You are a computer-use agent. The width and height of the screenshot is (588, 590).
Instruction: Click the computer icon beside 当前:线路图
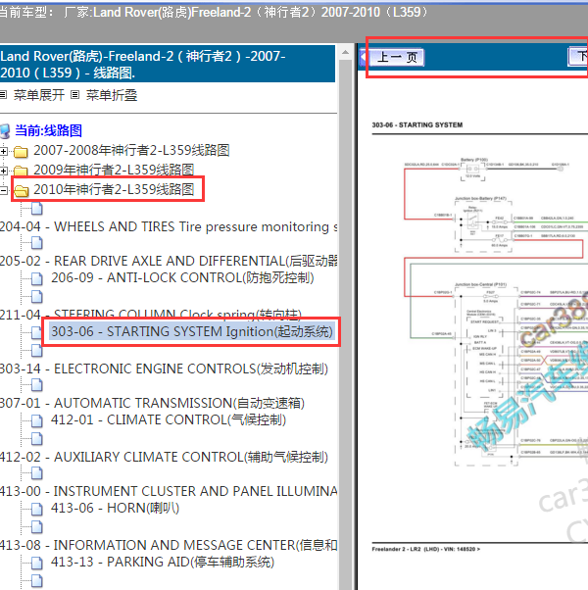(5, 131)
